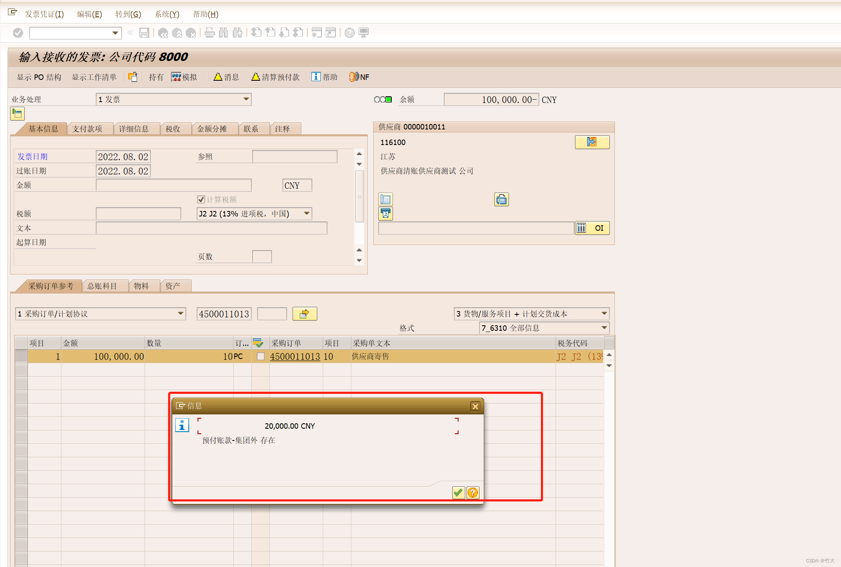
Task: Open the 编辑(E) menu
Action: coord(89,14)
